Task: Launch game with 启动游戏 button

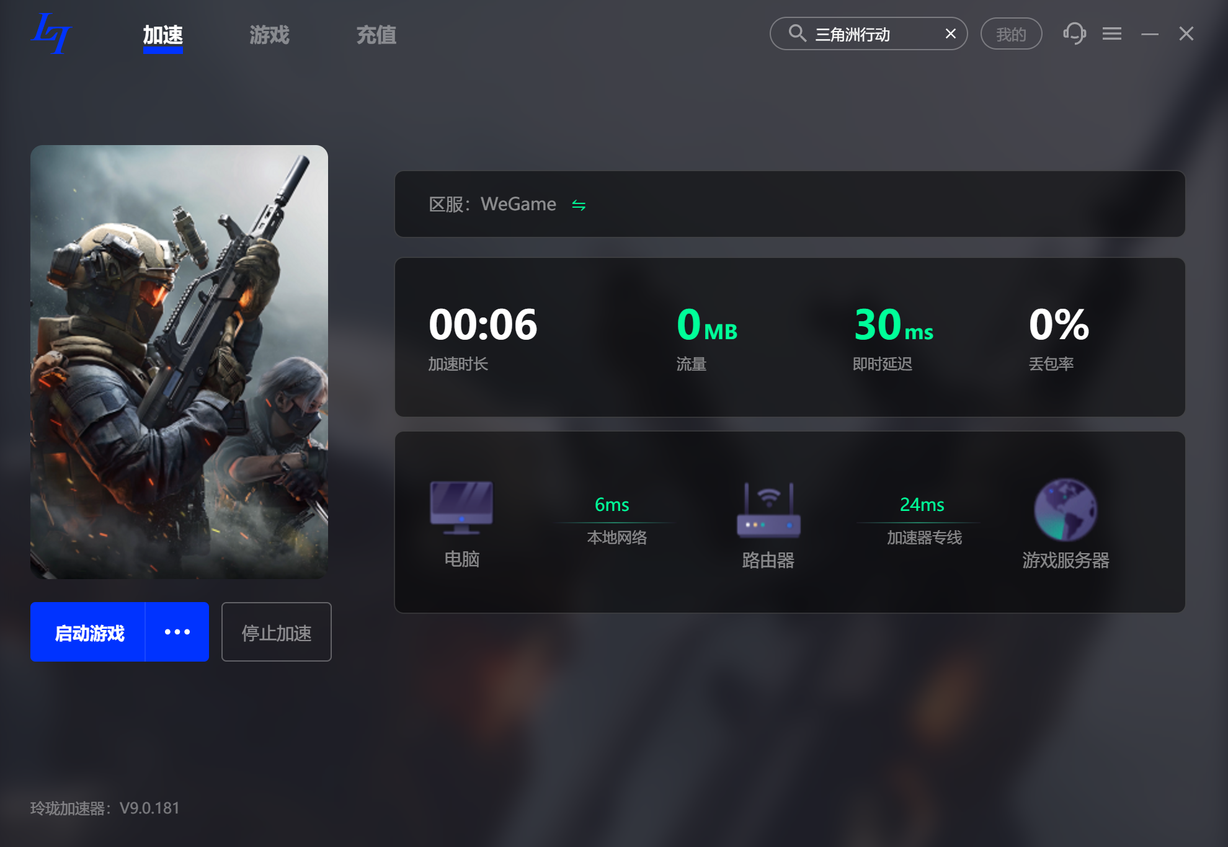Action: click(x=88, y=632)
